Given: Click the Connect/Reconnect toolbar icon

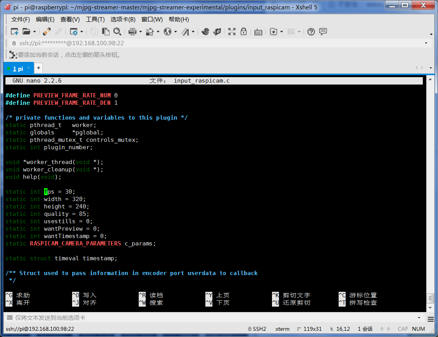Looking at the screenshot, I should coord(47,32).
